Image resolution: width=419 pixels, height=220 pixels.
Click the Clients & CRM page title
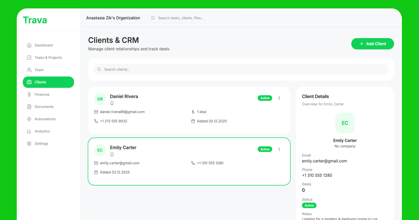[x=113, y=40]
